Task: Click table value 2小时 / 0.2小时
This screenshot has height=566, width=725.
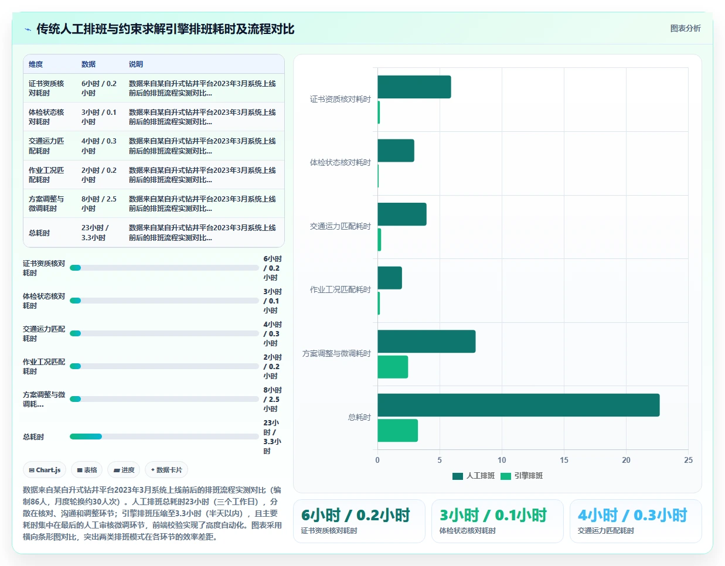Action: [99, 175]
